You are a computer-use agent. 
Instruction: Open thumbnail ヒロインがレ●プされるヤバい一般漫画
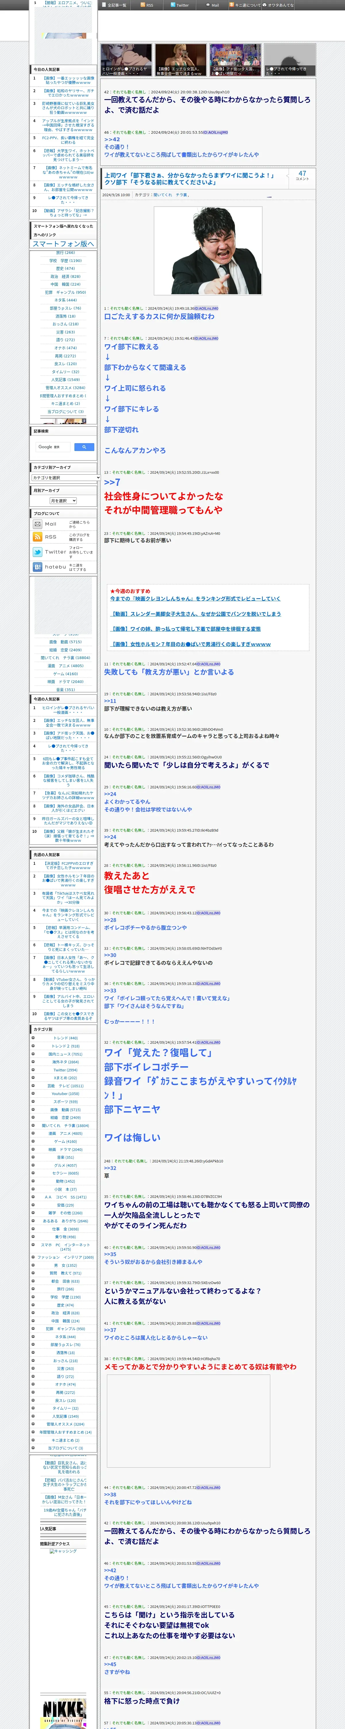point(126,60)
